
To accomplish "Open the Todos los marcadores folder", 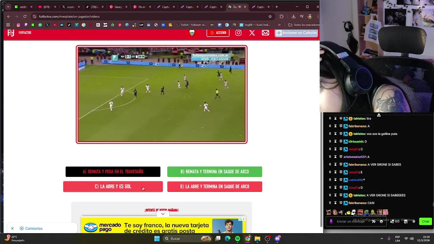I will [x=304, y=25].
